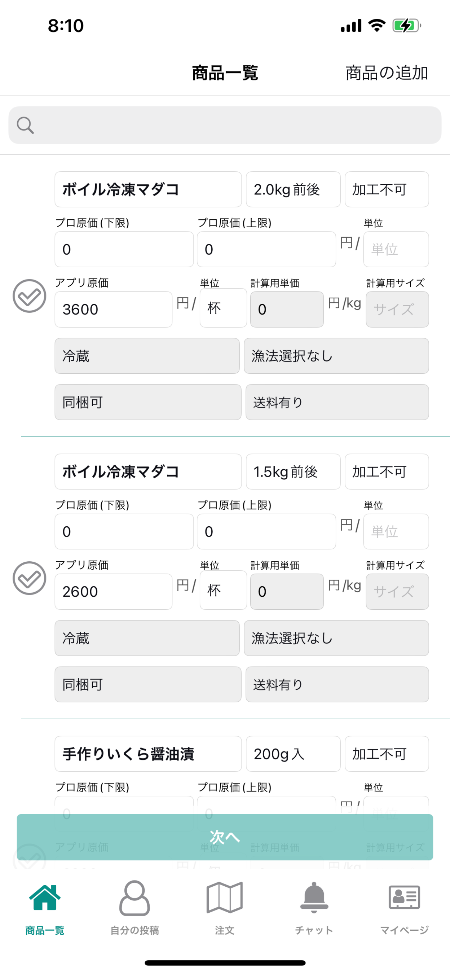Open 冷蔵 storage selector for 2.0kg item
Screen dimensions: 450x974
click(147, 356)
